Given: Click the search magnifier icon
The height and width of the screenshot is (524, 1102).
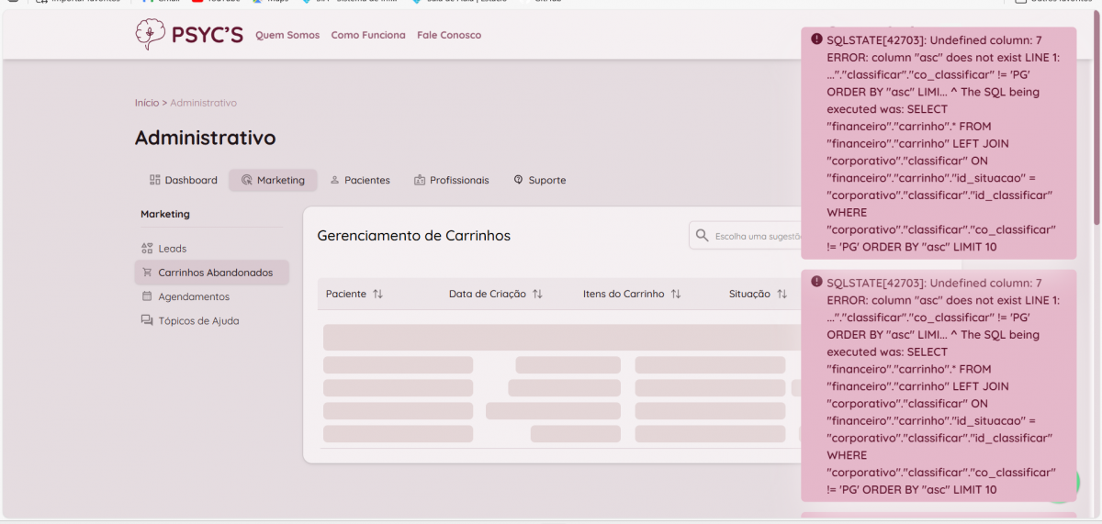Looking at the screenshot, I should (x=703, y=236).
